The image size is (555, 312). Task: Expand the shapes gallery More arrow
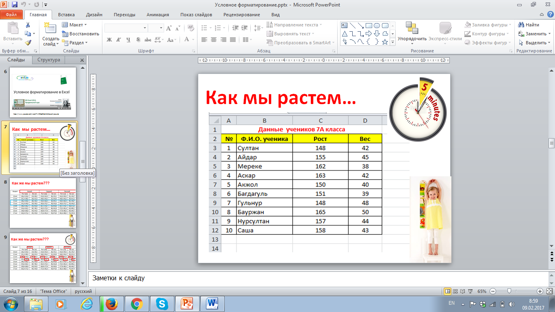click(392, 41)
